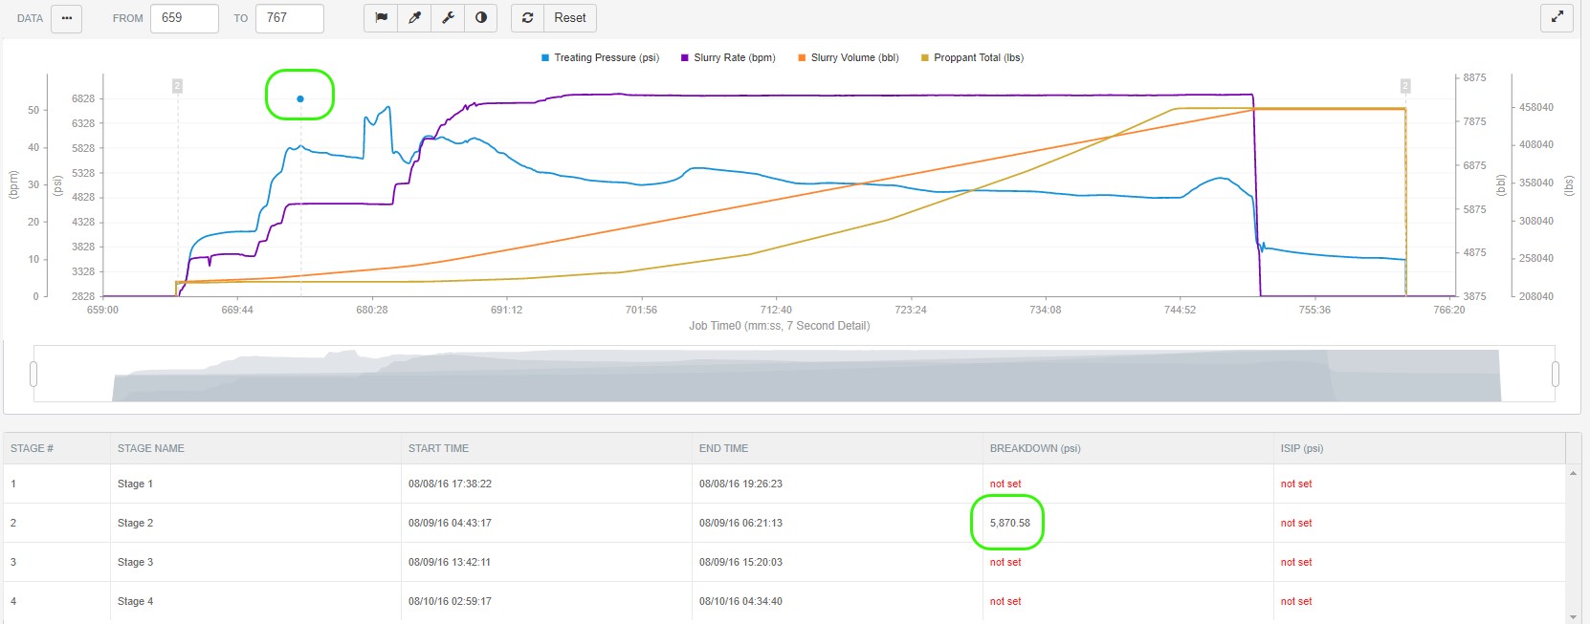Click the stage 2 start marker flag

click(177, 86)
